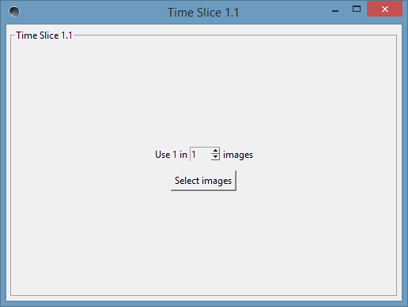Click empty area below the Select images button
Image resolution: width=408 pixels, height=307 pixels.
(x=203, y=242)
